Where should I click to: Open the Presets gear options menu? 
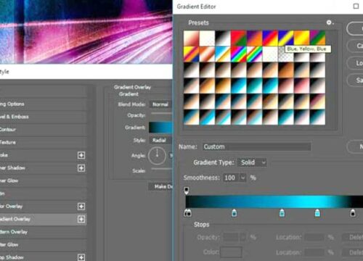pyautogui.click(x=330, y=22)
